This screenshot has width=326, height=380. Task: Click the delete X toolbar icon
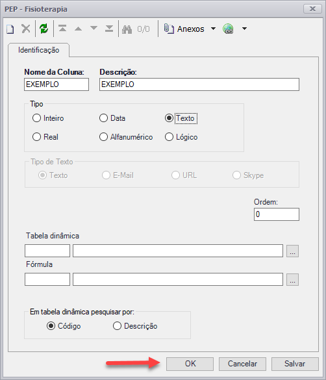(x=26, y=29)
